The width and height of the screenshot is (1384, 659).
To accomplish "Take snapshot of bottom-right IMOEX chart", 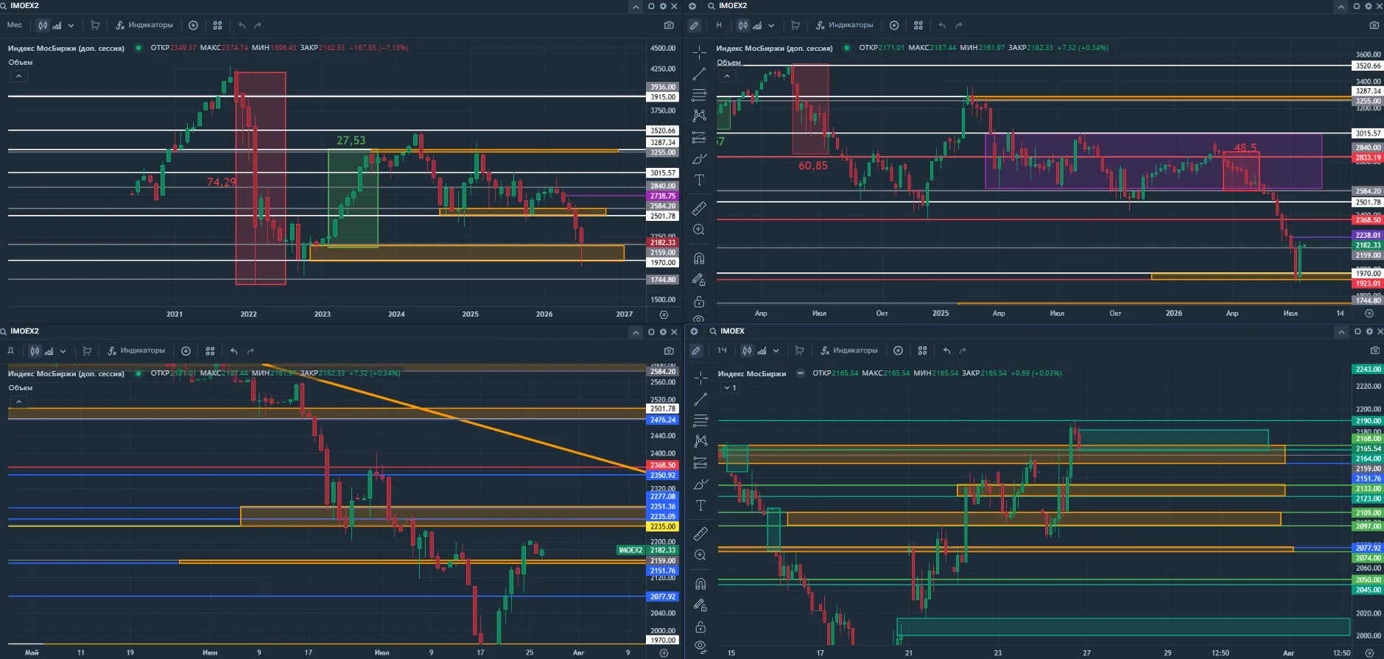I will point(1374,350).
